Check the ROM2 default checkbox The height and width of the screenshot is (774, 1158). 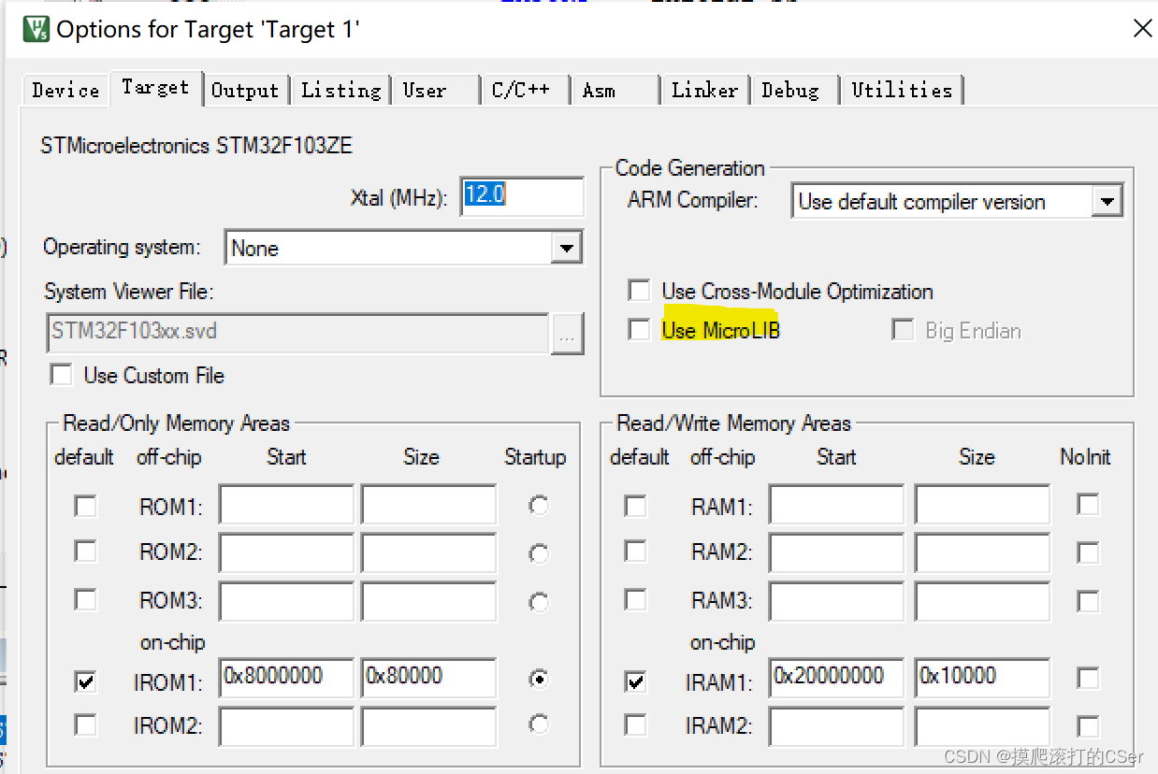(85, 552)
